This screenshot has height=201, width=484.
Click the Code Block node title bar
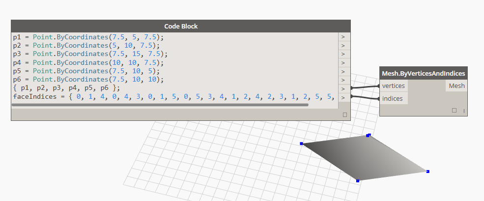[x=180, y=26]
